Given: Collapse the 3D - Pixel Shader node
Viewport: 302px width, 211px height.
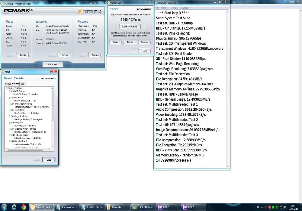Looking at the screenshot, I should click(x=10, y=110).
